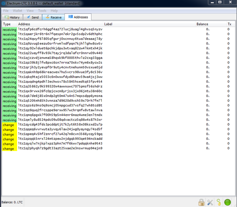Select address ltc1qzs6z9ns0q9smcj05mpgcud37vsfq27wh8tcd8t
The height and width of the screenshot is (207, 237).
coord(60,105)
